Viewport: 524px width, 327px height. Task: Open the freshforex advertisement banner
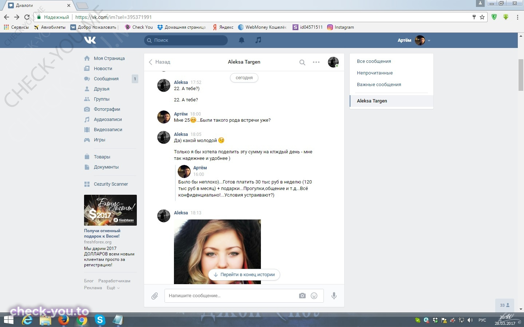coord(110,210)
